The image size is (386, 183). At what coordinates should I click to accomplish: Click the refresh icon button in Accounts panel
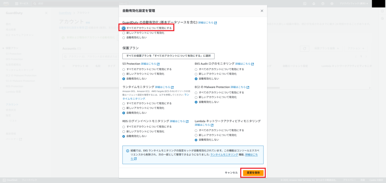pos(305,49)
